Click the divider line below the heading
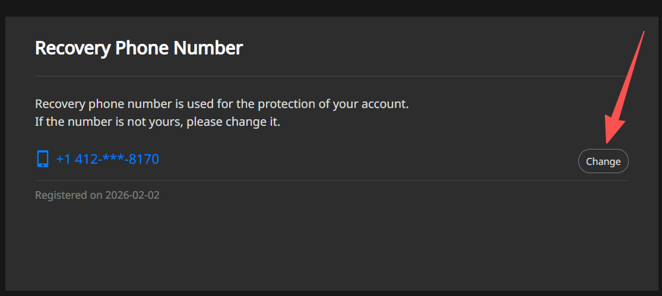 click(331, 77)
